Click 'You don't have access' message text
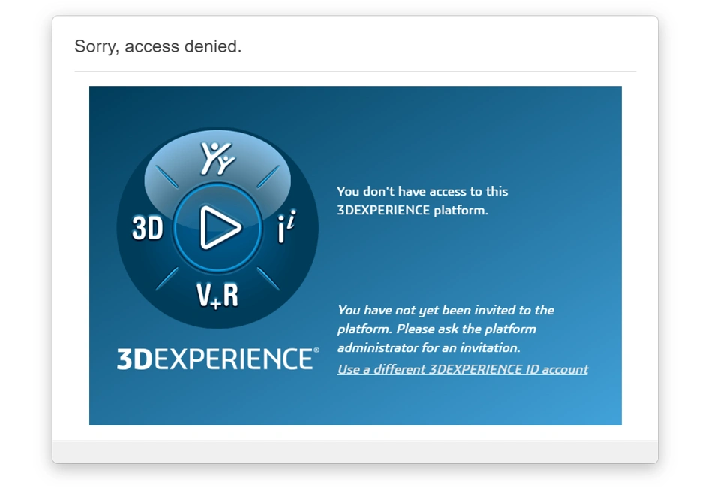720x492 pixels. tap(422, 201)
